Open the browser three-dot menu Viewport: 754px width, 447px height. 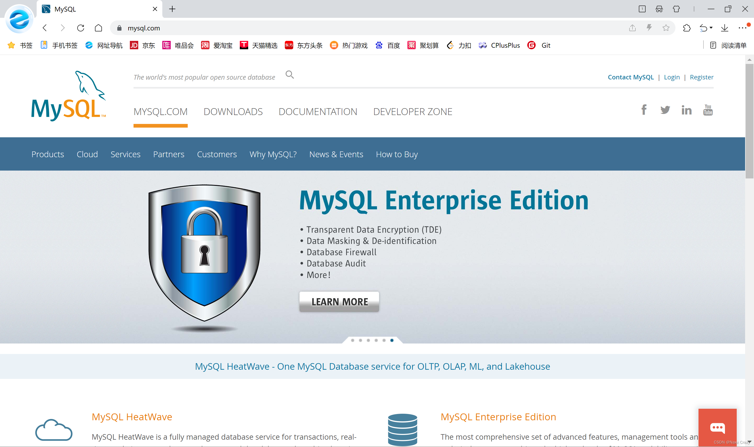(742, 28)
